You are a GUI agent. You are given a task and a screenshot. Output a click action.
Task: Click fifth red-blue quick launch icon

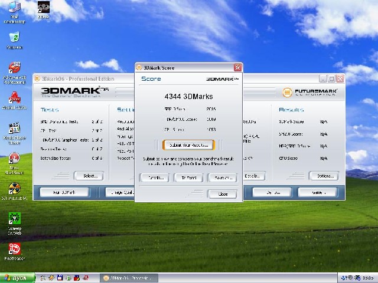coord(77,278)
